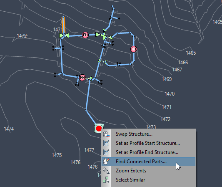
Task: Click the Select Similar icon
Action: 106,180
